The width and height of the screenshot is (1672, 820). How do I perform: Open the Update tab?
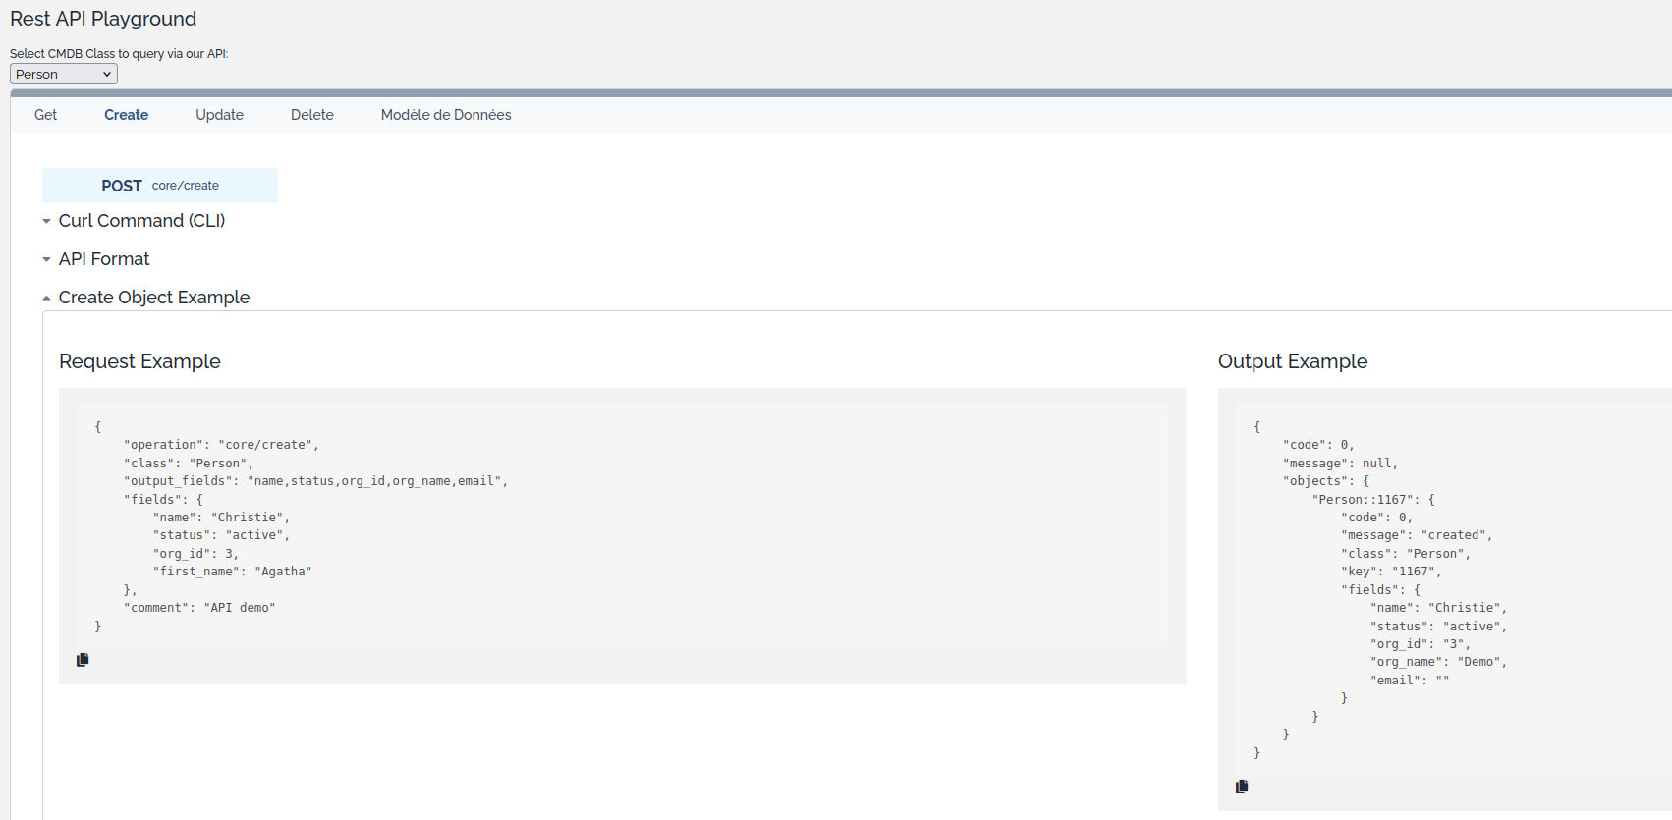click(219, 115)
